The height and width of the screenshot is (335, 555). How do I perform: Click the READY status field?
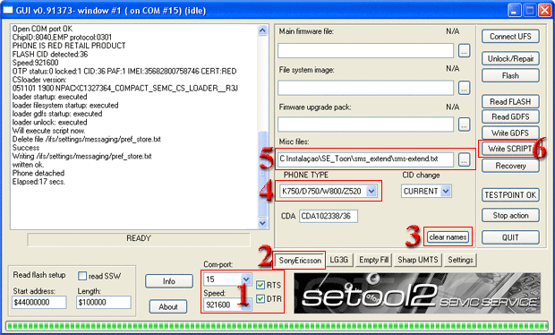tap(139, 239)
